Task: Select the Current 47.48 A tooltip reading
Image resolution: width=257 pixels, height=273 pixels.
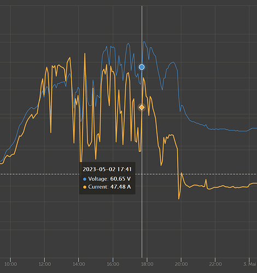Action: tap(109, 187)
